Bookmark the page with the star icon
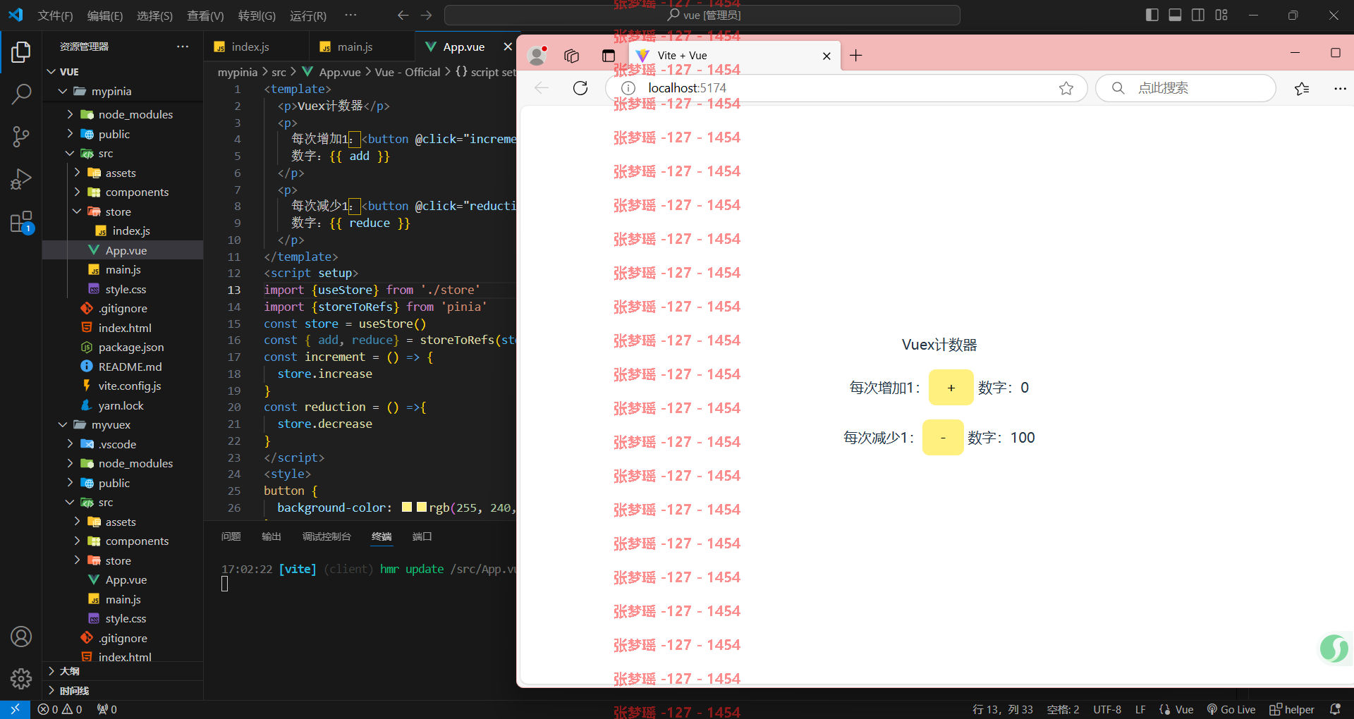The height and width of the screenshot is (719, 1354). click(x=1066, y=88)
